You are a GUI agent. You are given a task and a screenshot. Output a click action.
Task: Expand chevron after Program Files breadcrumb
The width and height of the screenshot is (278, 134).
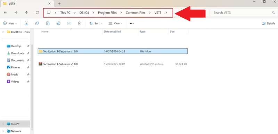121,13
